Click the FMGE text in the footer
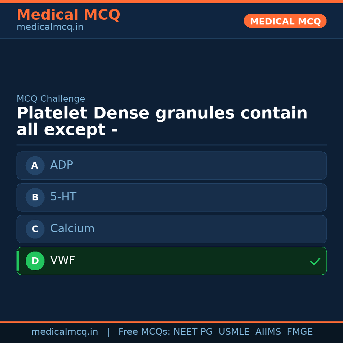343x343 pixels. [x=300, y=332]
